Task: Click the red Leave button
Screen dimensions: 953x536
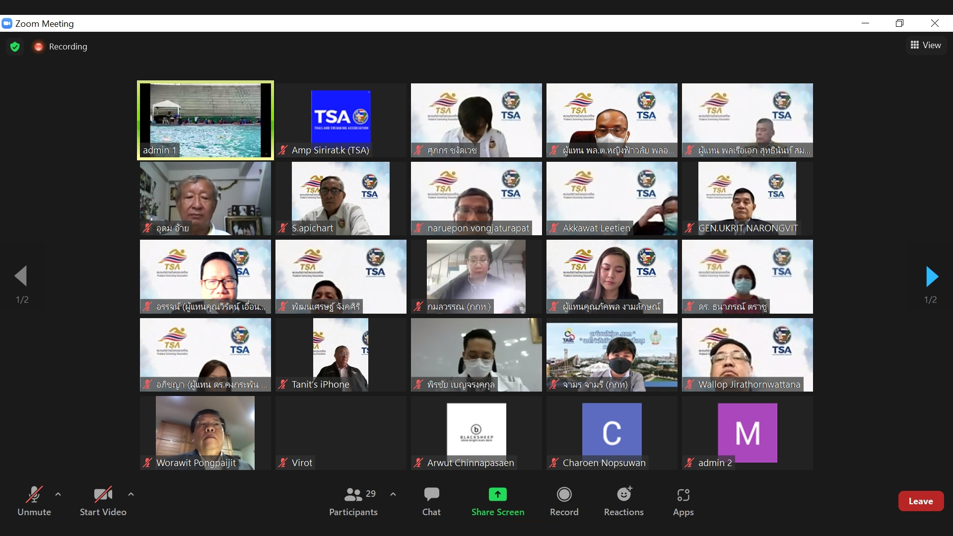Action: click(920, 501)
